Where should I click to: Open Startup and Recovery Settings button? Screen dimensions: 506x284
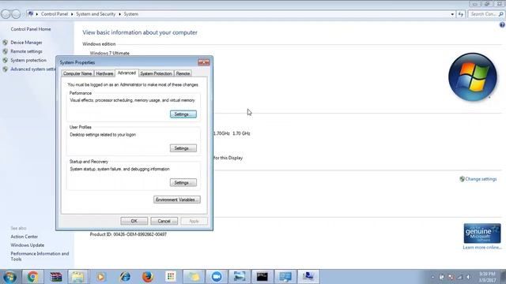pos(183,182)
